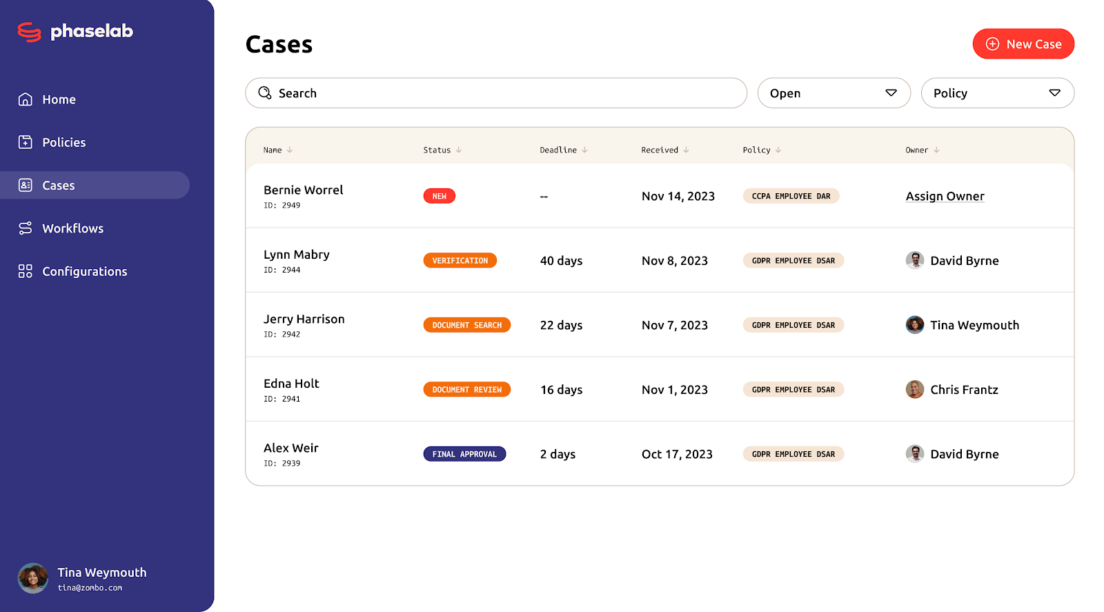This screenshot has height=612, width=1104.
Task: Click 16 days deadline cell
Action: pos(561,390)
